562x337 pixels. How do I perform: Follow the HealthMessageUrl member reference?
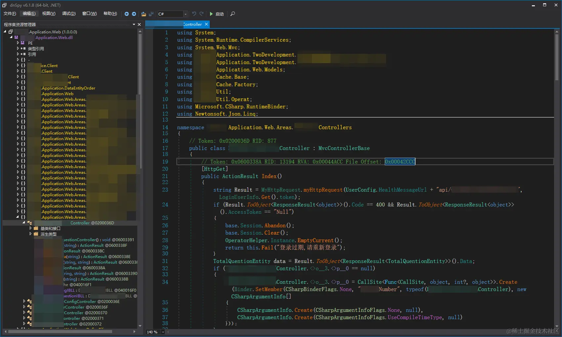(403, 190)
